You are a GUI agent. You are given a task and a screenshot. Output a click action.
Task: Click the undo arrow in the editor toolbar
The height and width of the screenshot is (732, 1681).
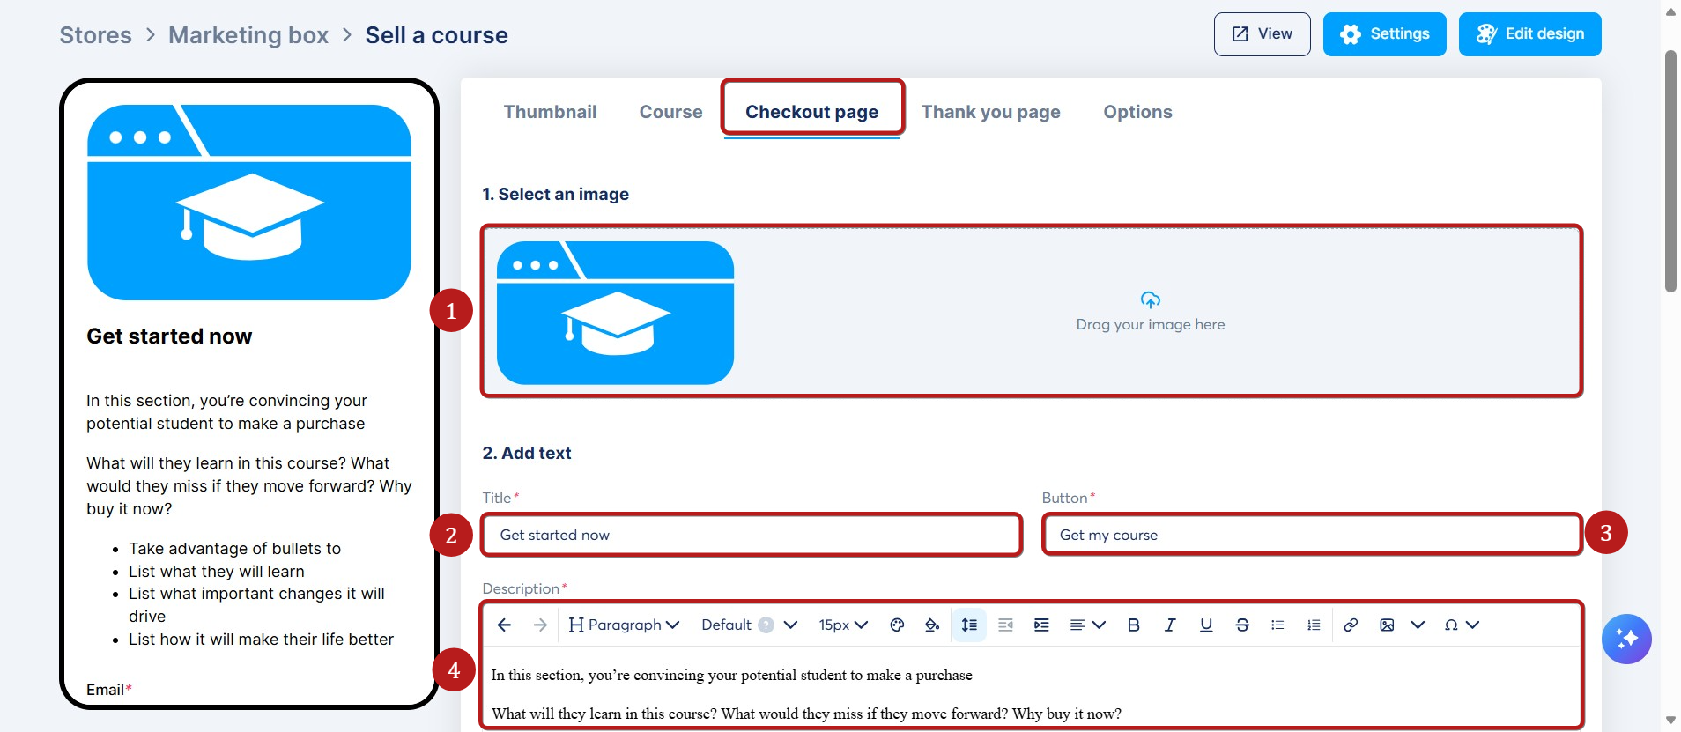point(504,625)
